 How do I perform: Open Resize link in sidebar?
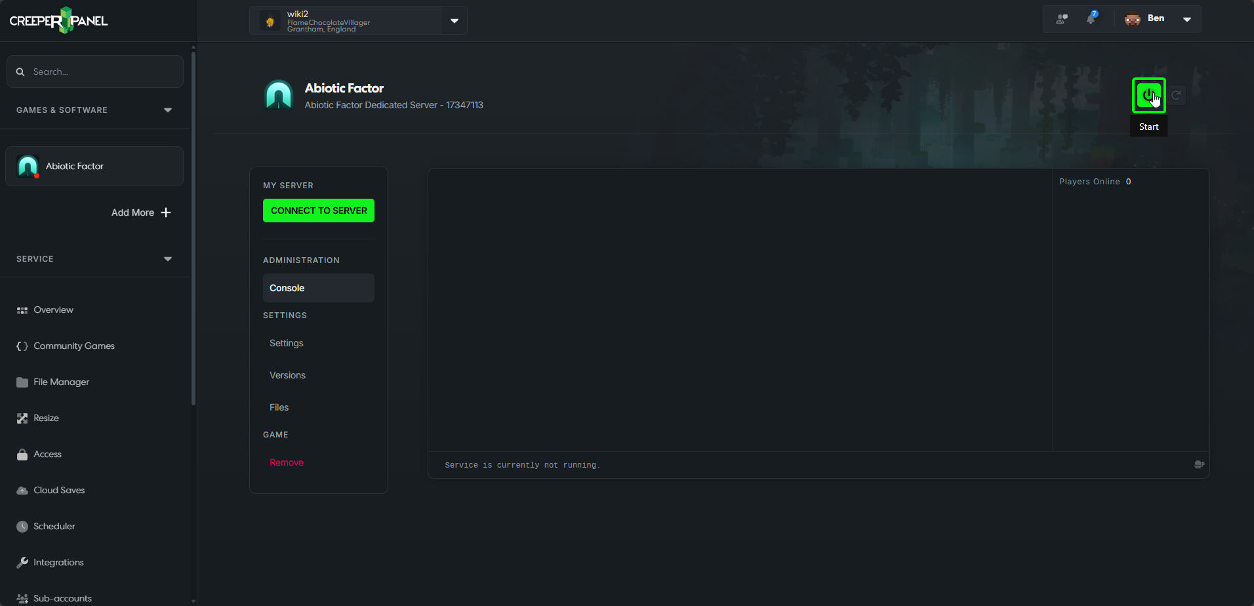click(x=46, y=418)
